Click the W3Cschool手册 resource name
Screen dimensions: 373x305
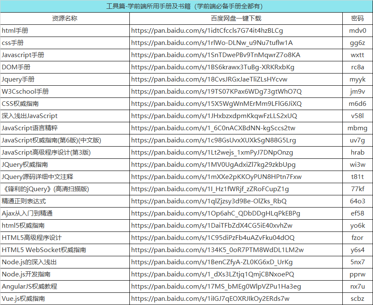[x=25, y=91]
